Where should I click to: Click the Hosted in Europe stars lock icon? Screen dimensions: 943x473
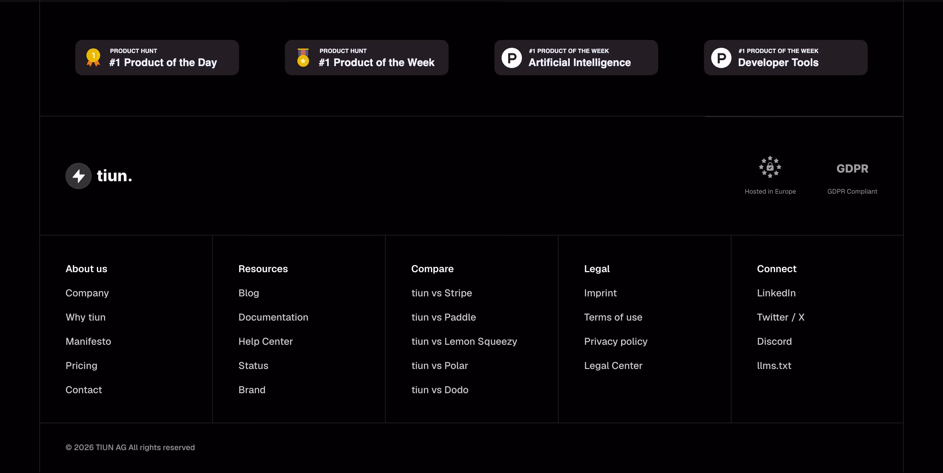770,167
